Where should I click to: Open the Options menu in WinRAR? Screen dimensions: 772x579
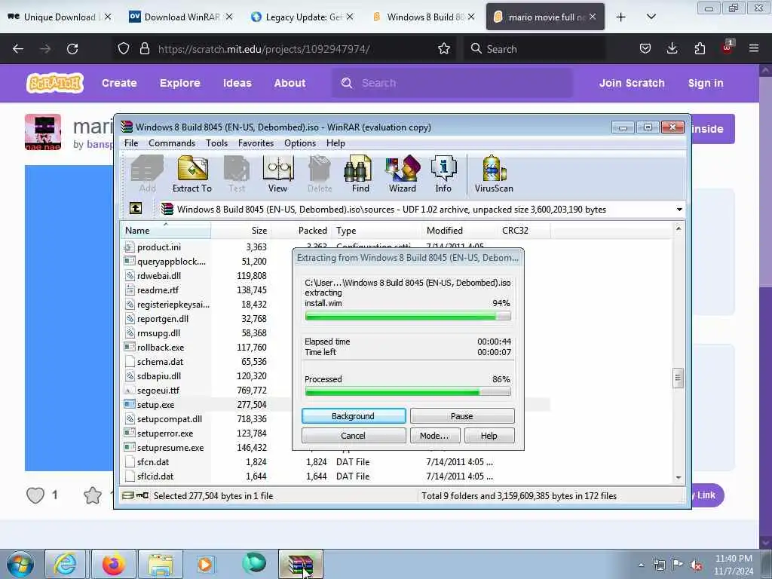[300, 143]
